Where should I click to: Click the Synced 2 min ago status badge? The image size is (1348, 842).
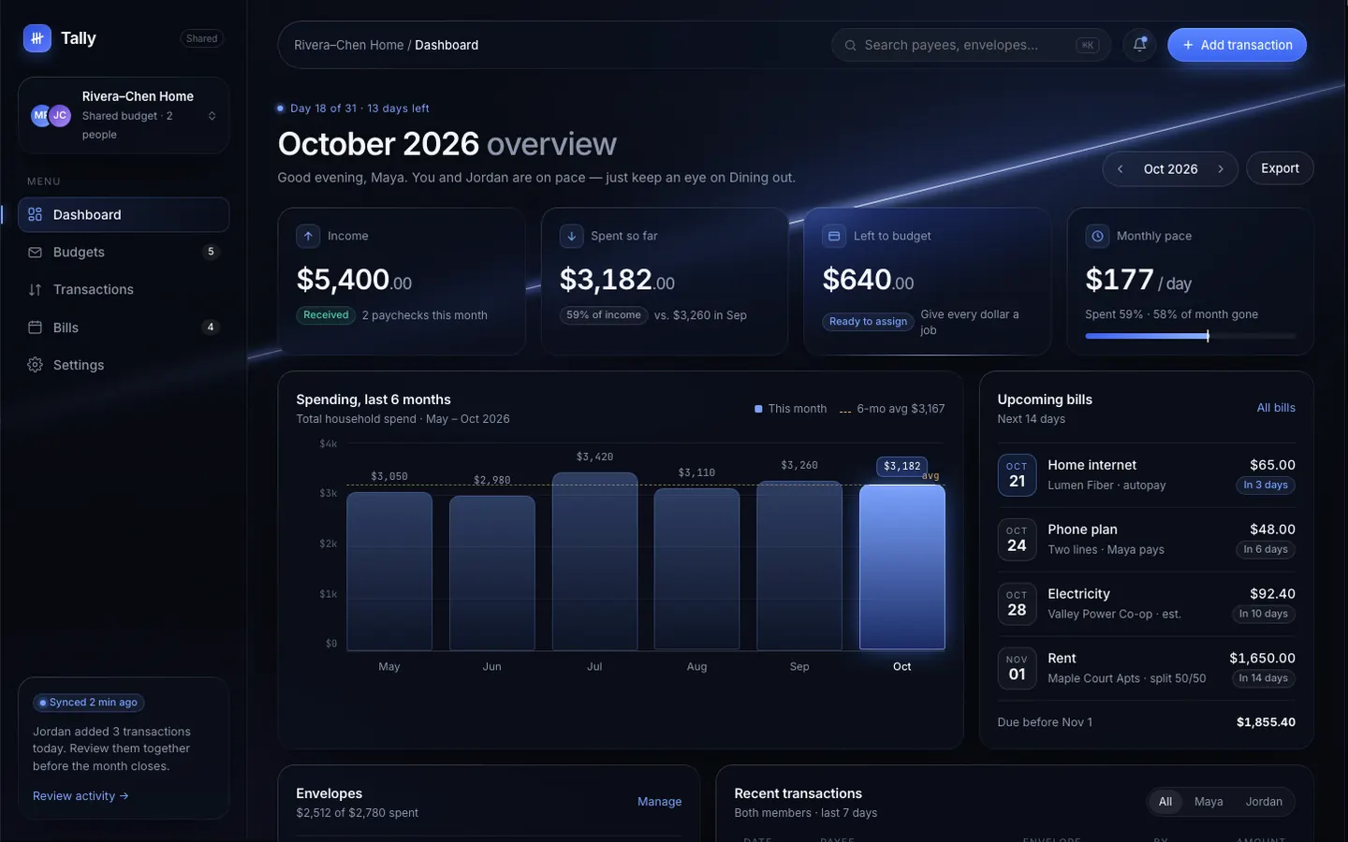(89, 703)
